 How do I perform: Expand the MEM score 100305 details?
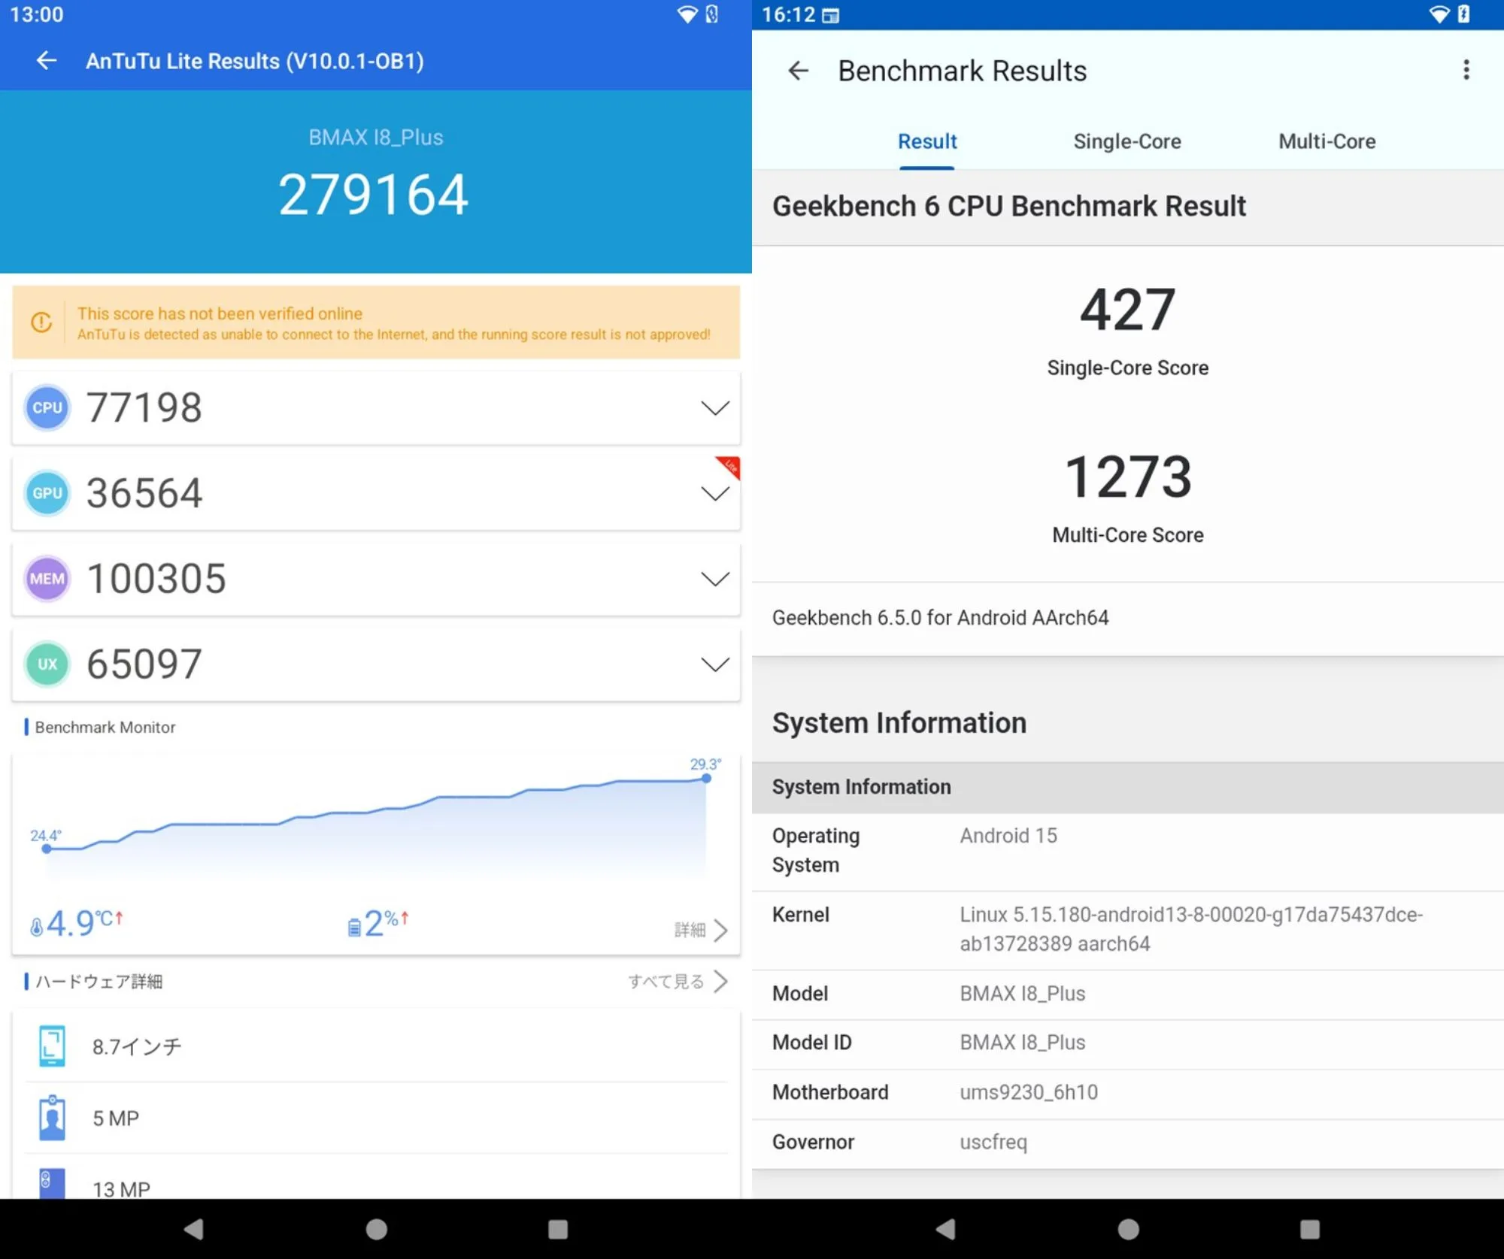pyautogui.click(x=714, y=579)
